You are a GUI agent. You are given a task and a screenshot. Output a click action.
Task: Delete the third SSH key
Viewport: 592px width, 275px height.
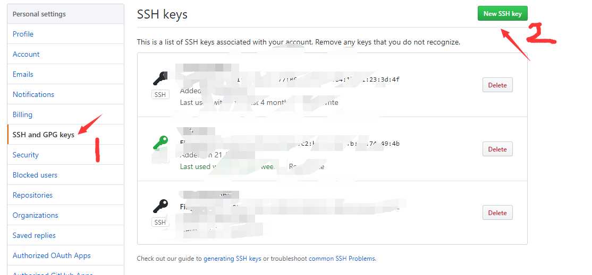497,212
